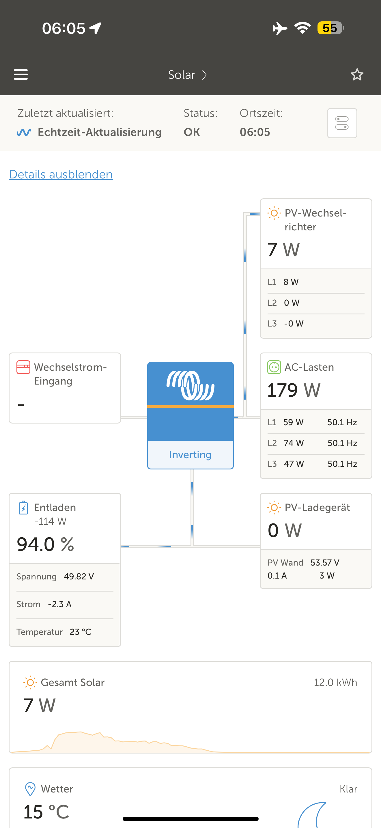Expand the Solar installation title chevron
This screenshot has width=381, height=828.
tap(205, 75)
